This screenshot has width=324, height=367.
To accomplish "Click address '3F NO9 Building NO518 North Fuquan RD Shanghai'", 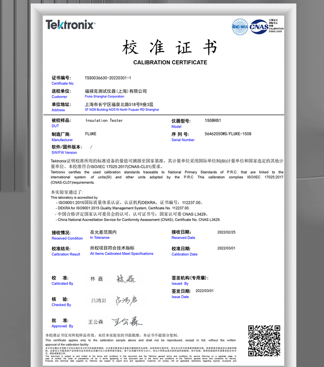I will click(x=122, y=109).
